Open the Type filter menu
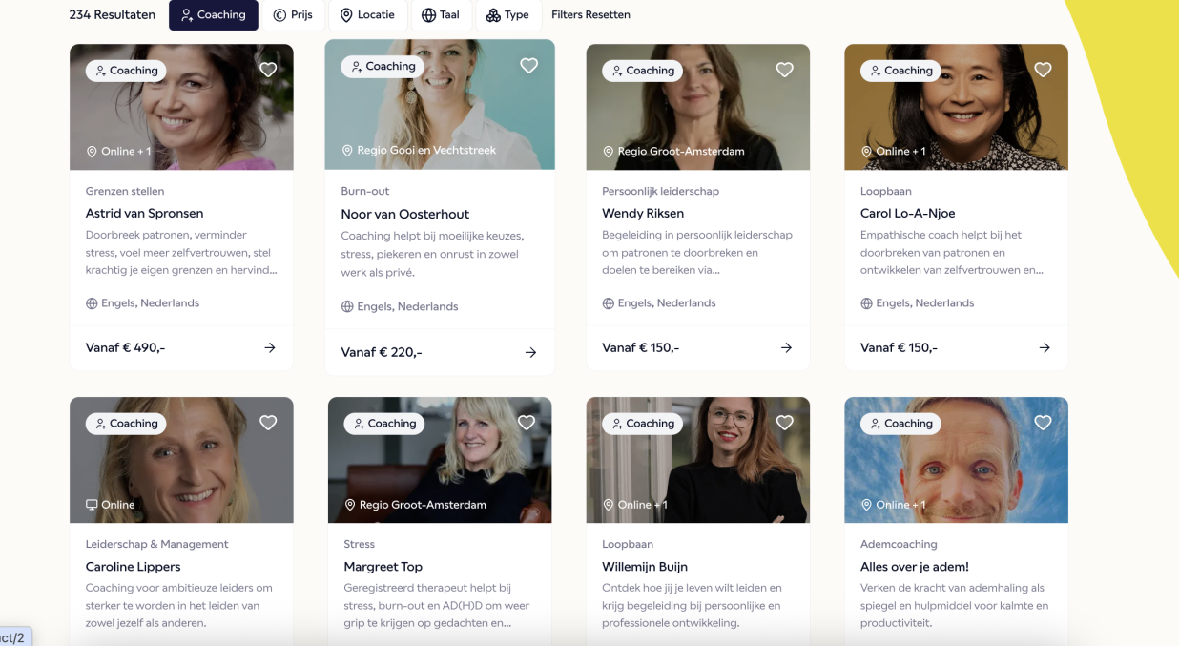1179x646 pixels. [507, 15]
